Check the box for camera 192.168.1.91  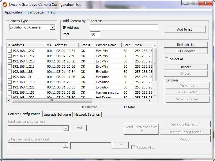tap(9, 77)
